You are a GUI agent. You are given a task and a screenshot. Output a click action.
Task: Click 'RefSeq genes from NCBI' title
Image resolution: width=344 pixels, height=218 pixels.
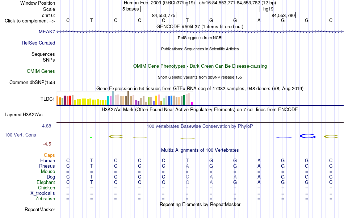[x=200, y=38]
